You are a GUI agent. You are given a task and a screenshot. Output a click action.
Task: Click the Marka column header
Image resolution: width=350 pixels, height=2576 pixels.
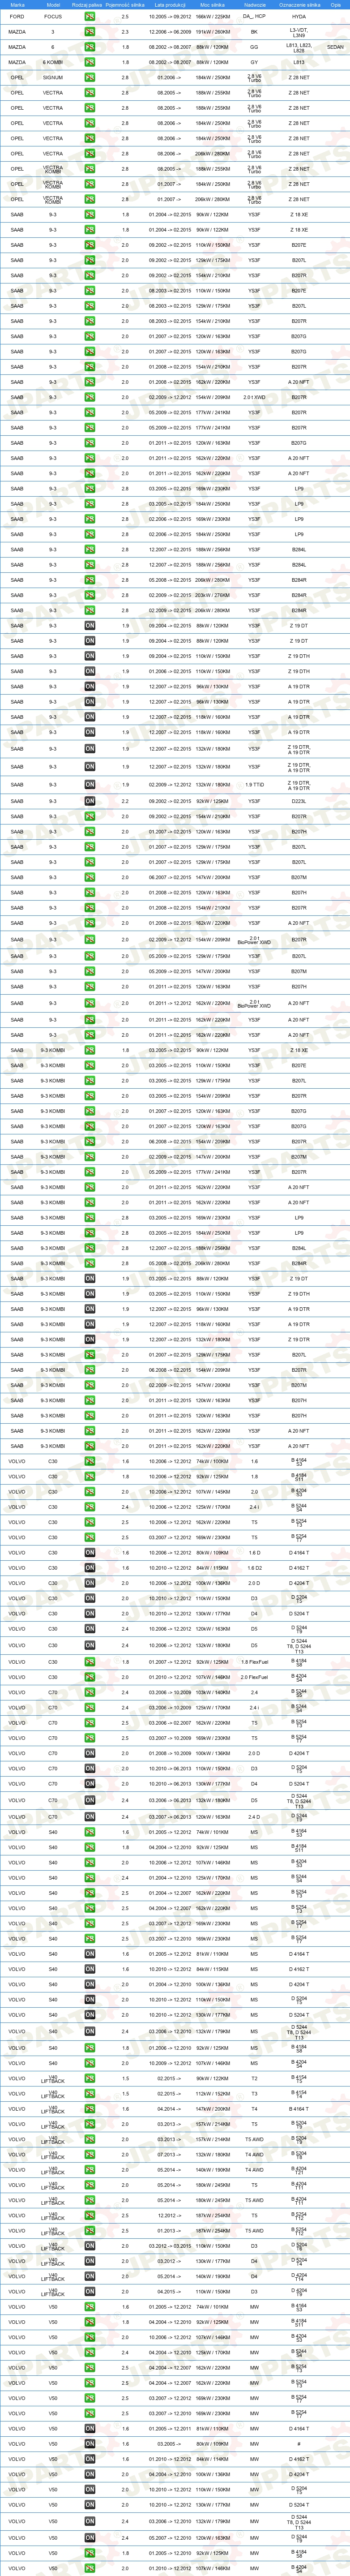pyautogui.click(x=17, y=5)
